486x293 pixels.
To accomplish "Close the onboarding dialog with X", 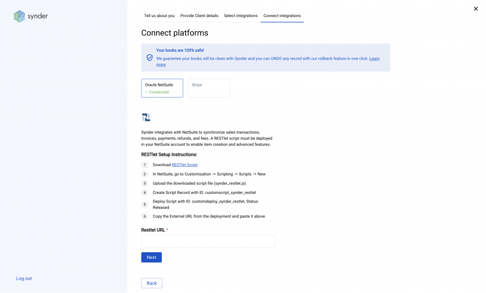I will coord(476,9).
